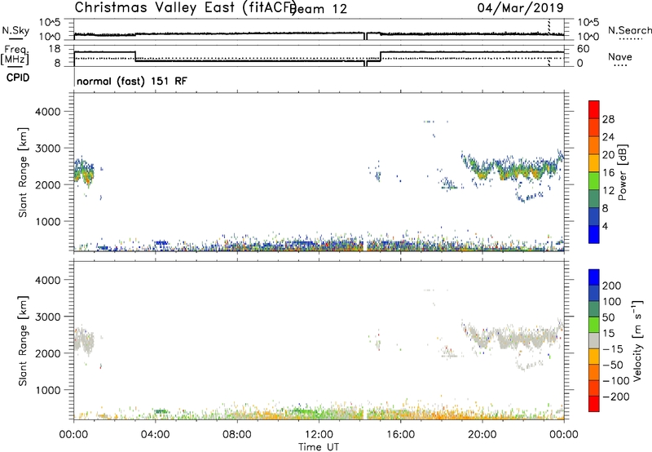
Task: Click the 'Christmas Valley East (fitACF)' title
Action: [186, 8]
